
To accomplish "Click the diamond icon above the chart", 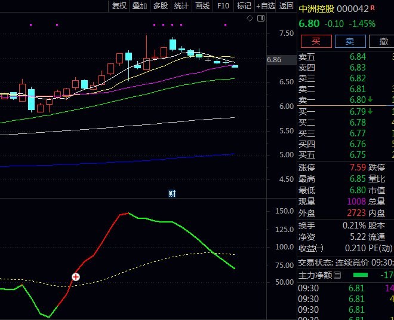I will (250, 19).
